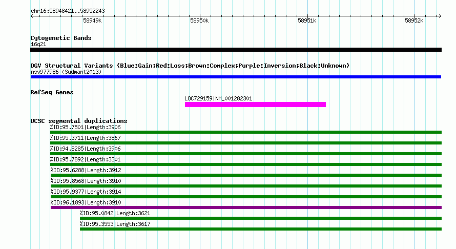Image resolution: width=456 pixels, height=249 pixels.
Task: Click the 58950k ruler tick label
Action: pyautogui.click(x=199, y=20)
